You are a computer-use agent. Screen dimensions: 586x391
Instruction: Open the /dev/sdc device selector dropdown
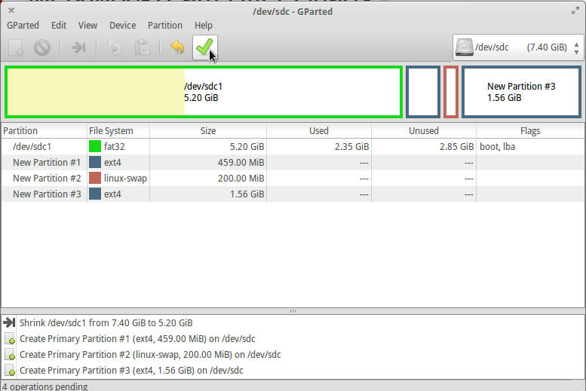[x=517, y=47]
